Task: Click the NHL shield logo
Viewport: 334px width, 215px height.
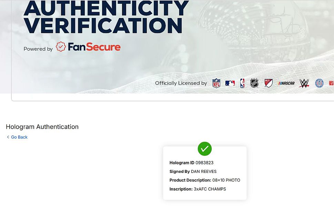Action: [x=254, y=83]
